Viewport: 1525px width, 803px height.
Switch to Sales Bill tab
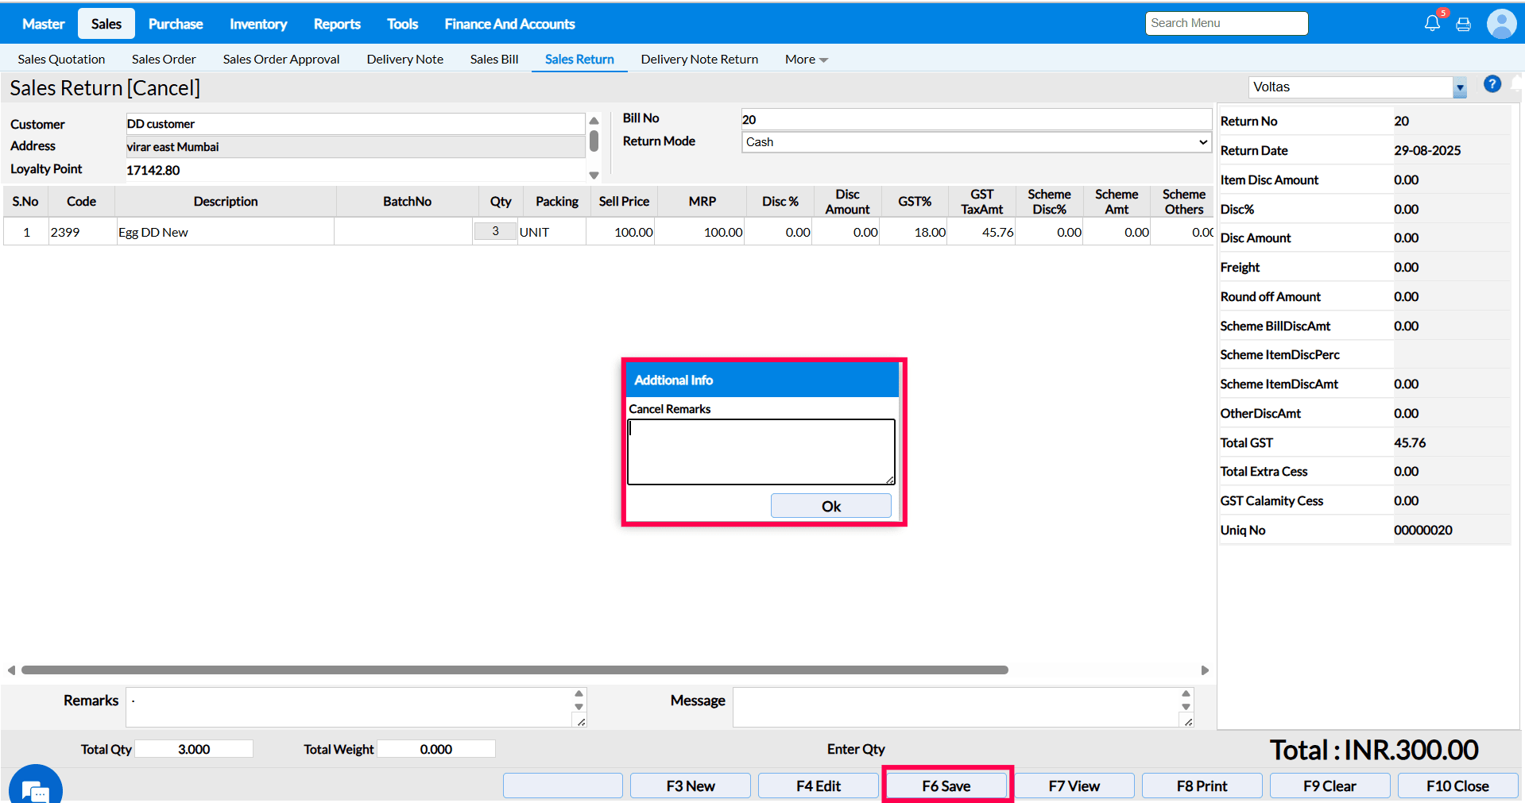click(494, 60)
